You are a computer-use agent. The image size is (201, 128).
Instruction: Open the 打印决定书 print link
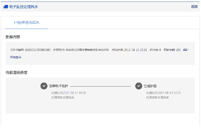coord(16,57)
